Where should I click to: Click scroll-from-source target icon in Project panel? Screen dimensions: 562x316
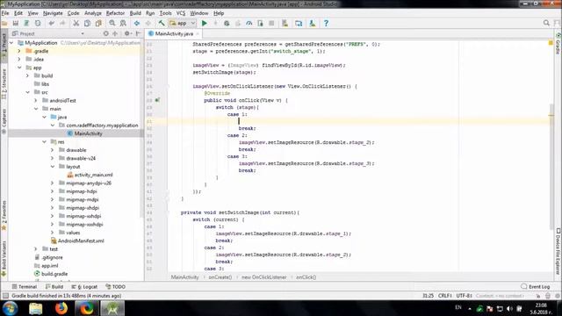105,33
